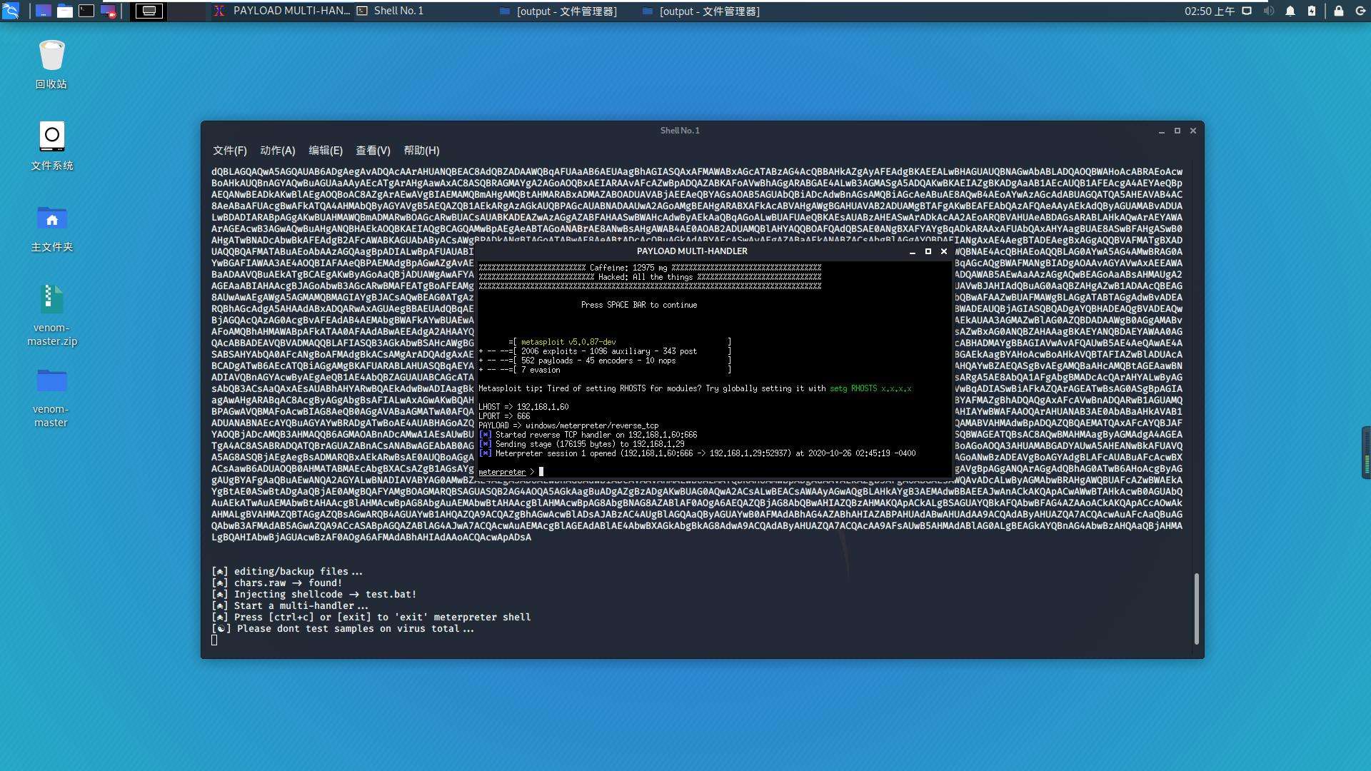Viewport: 1371px width, 771px height.
Task: Open the display/network tray icon
Action: (1247, 11)
